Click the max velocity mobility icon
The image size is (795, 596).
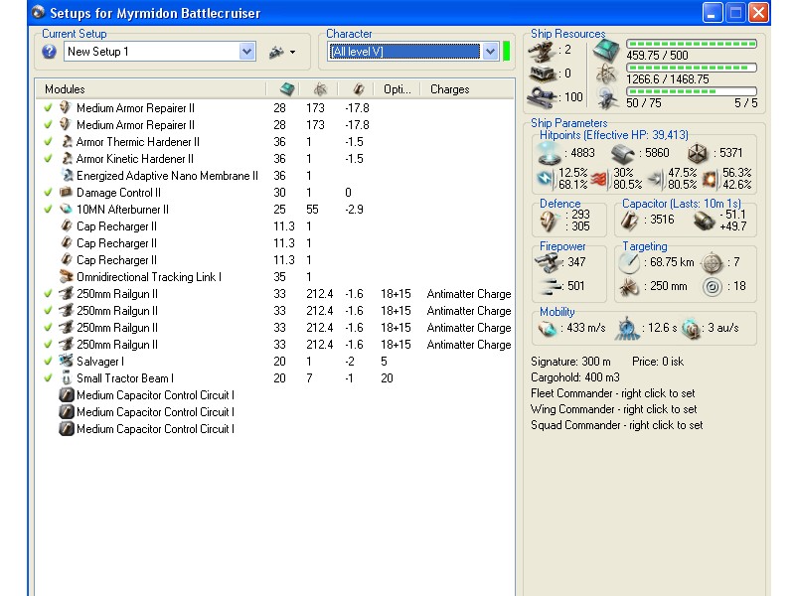tap(547, 329)
